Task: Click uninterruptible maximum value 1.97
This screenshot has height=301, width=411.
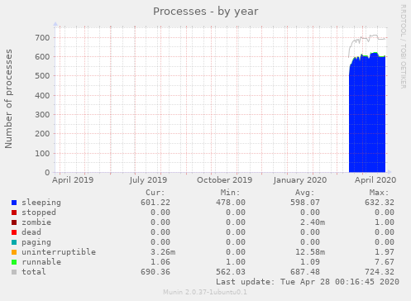Action: click(x=385, y=252)
